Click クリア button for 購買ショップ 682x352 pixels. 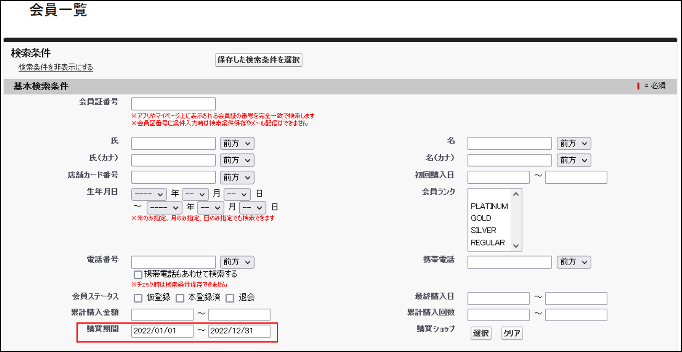click(x=512, y=333)
